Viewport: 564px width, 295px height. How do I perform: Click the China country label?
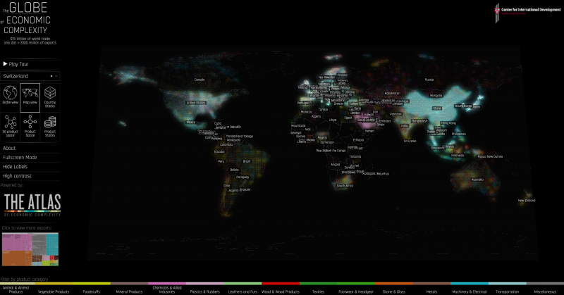(x=437, y=108)
